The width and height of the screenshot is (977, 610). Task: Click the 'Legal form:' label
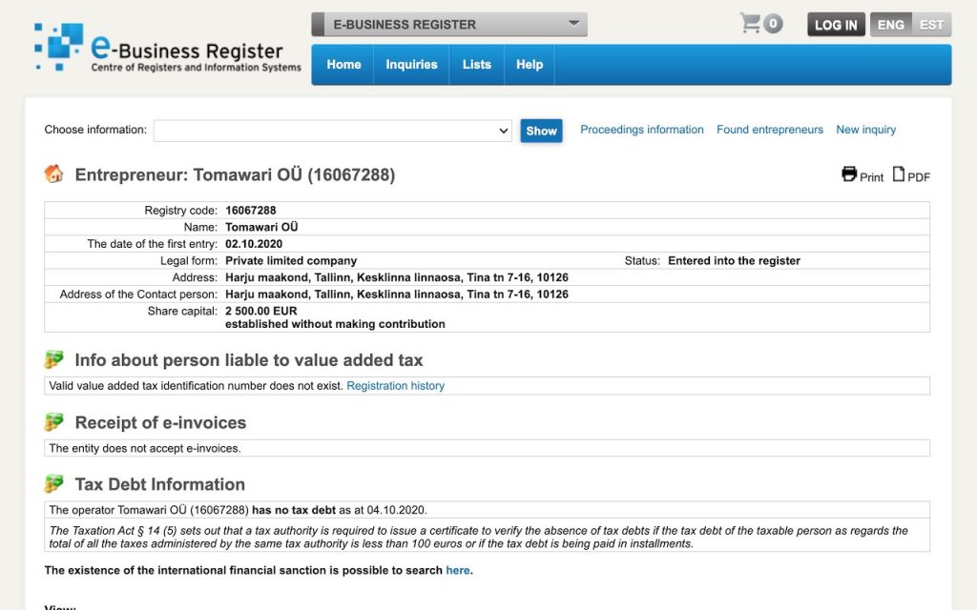189,261
